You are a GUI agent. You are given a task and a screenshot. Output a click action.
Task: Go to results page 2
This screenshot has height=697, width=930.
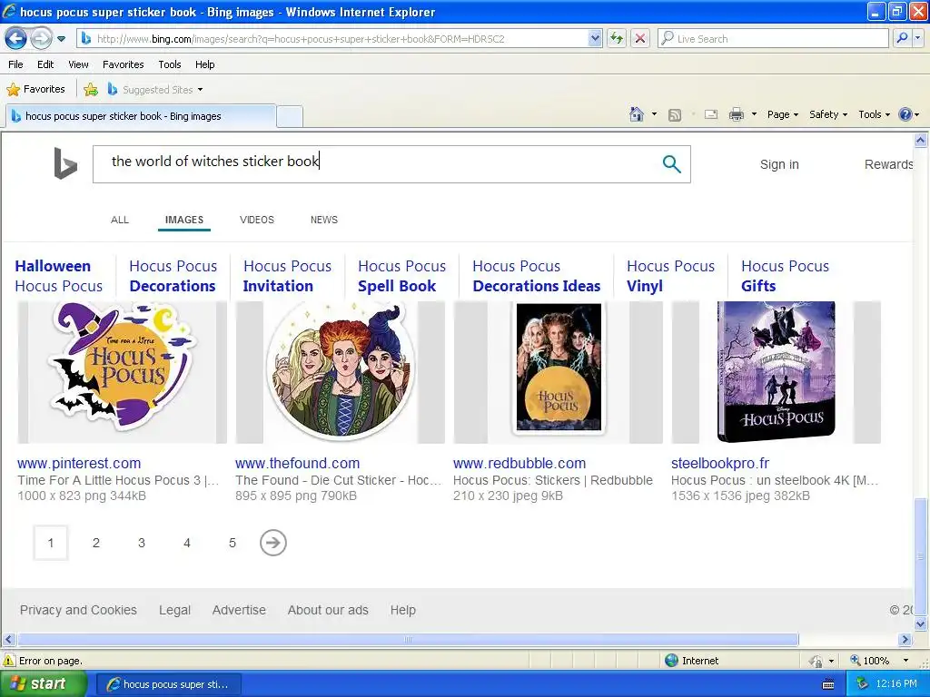(x=96, y=543)
